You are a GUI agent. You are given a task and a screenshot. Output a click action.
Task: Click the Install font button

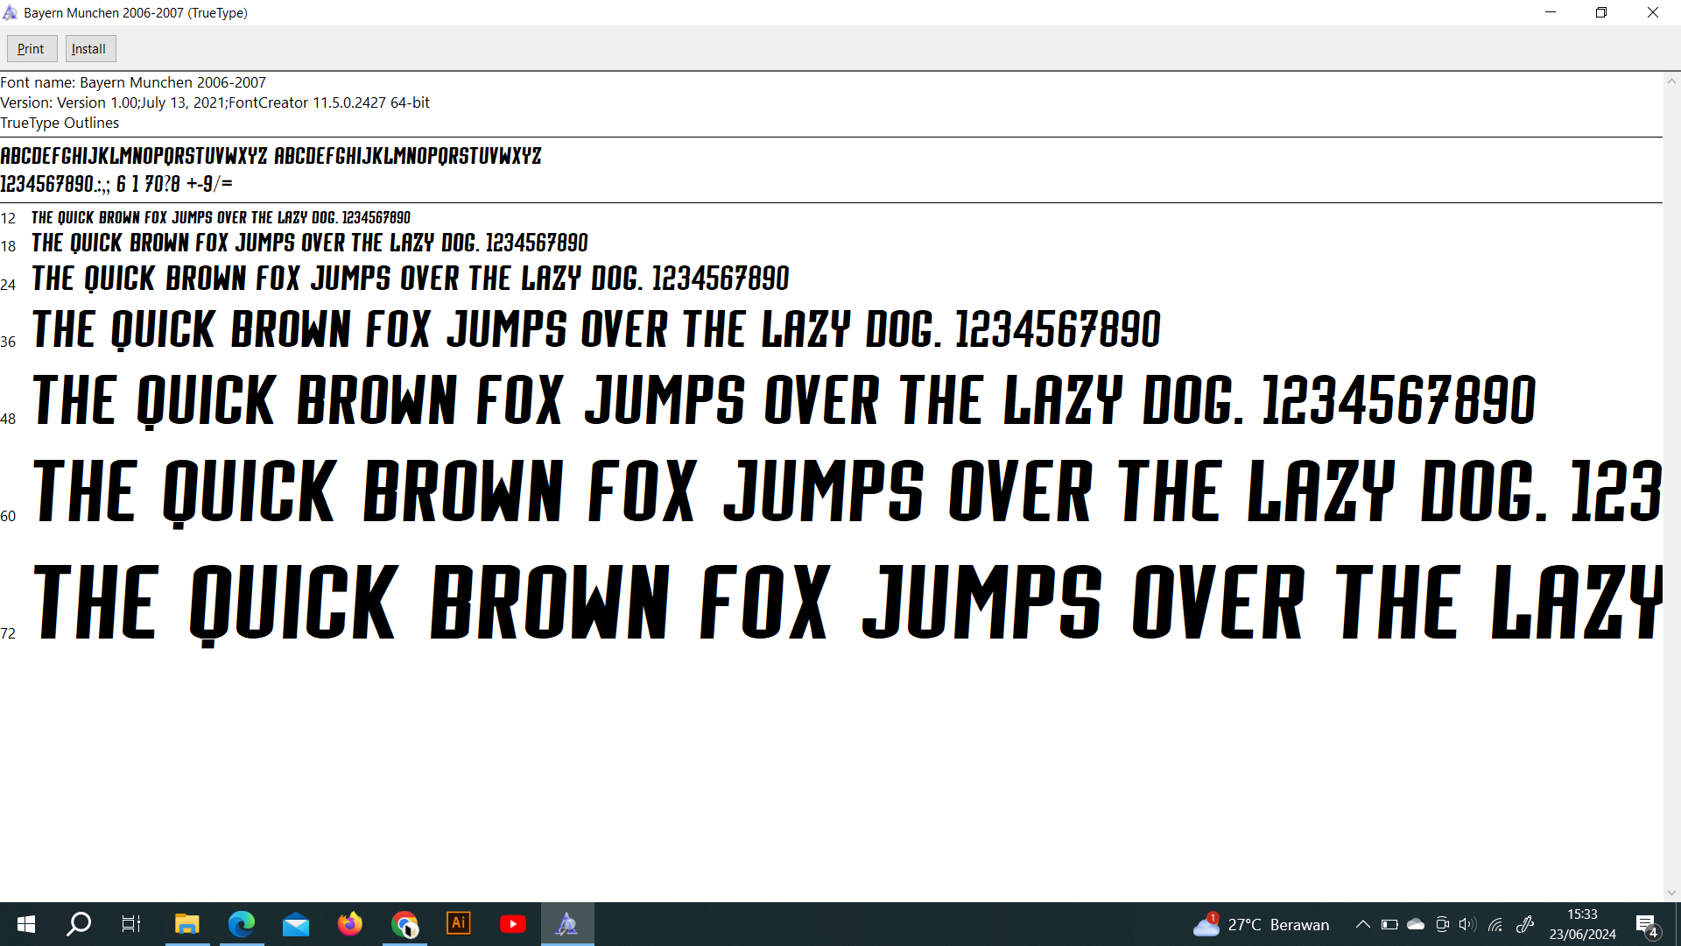click(x=90, y=49)
